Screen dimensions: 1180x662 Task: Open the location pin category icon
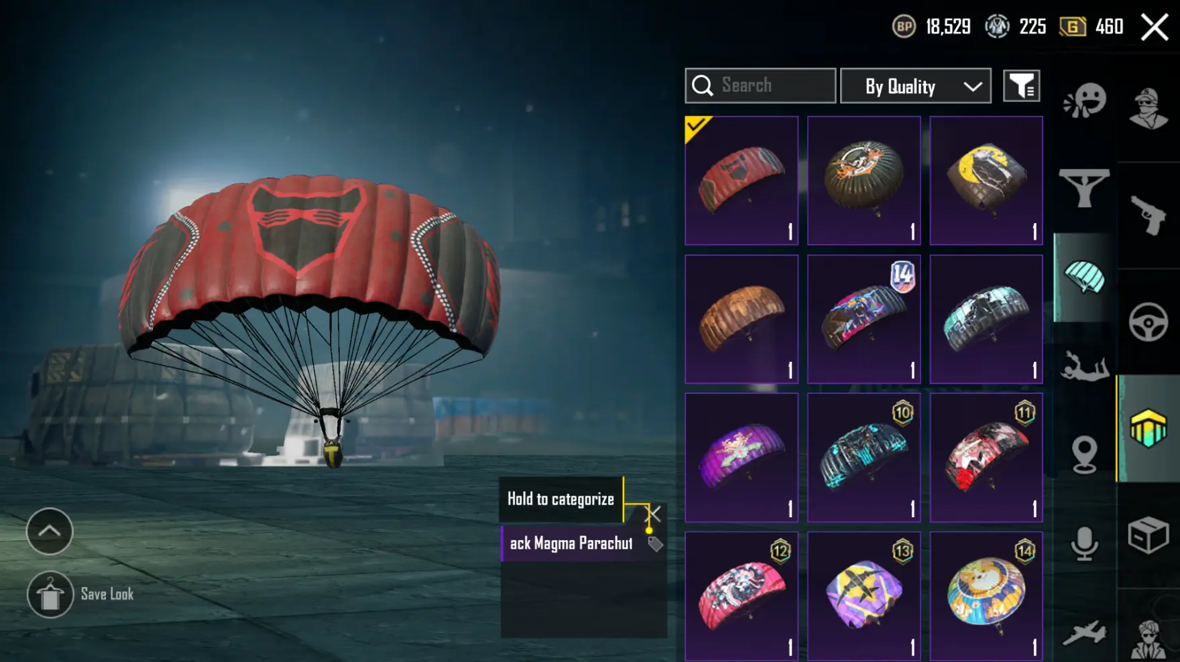click(1084, 454)
